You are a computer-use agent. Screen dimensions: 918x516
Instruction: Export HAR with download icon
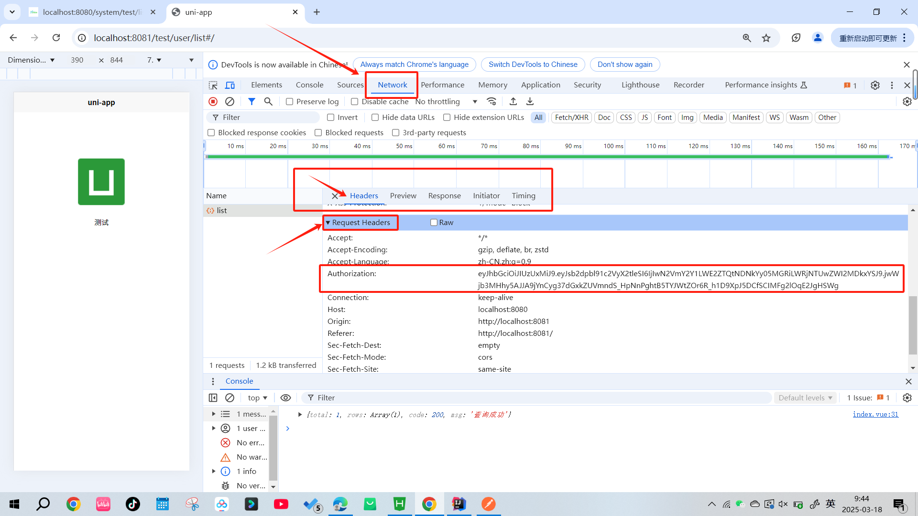click(x=530, y=101)
